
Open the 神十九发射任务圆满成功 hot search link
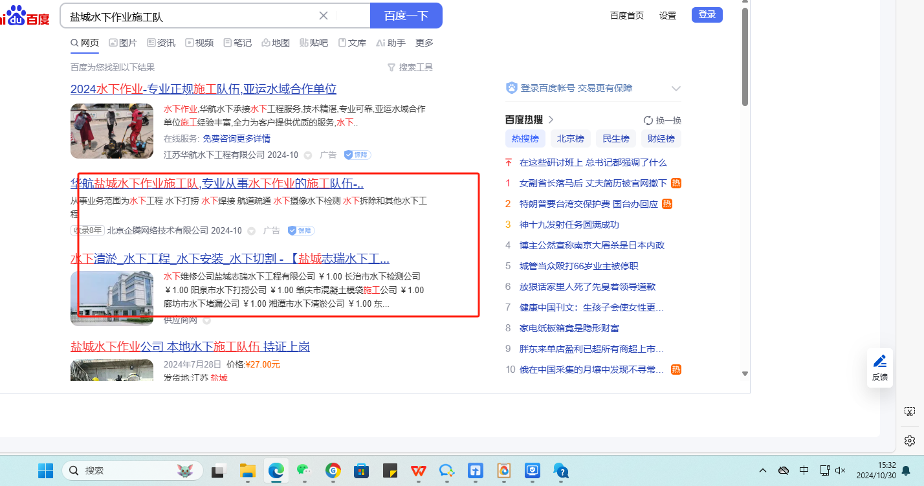tap(569, 225)
